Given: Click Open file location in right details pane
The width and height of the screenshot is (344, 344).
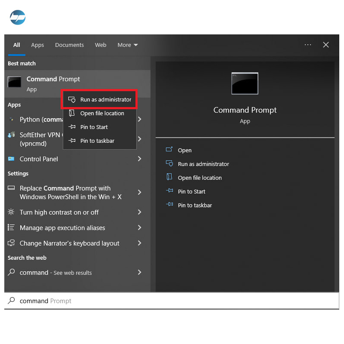Looking at the screenshot, I should (200, 178).
